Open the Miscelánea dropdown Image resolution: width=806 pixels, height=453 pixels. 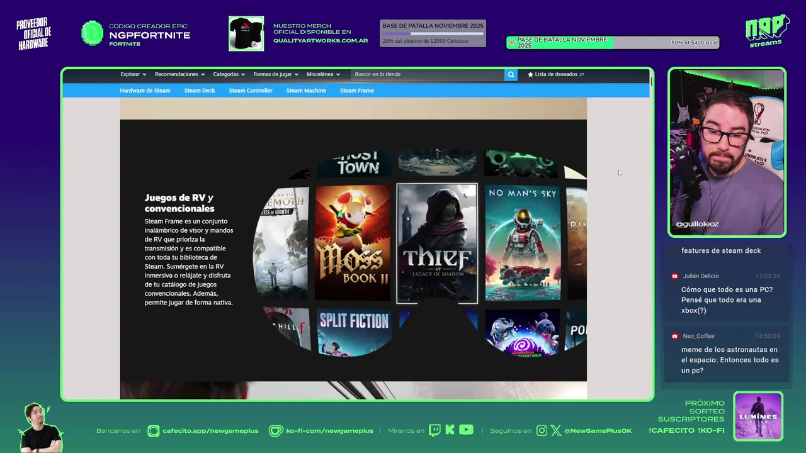323,74
